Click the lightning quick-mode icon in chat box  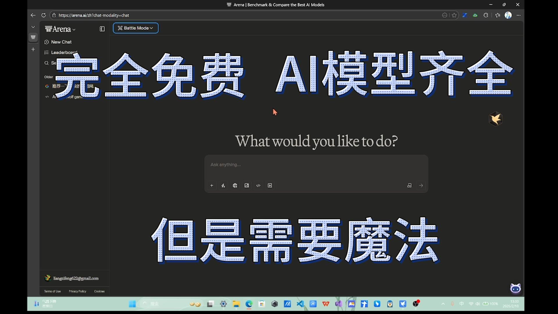click(223, 185)
